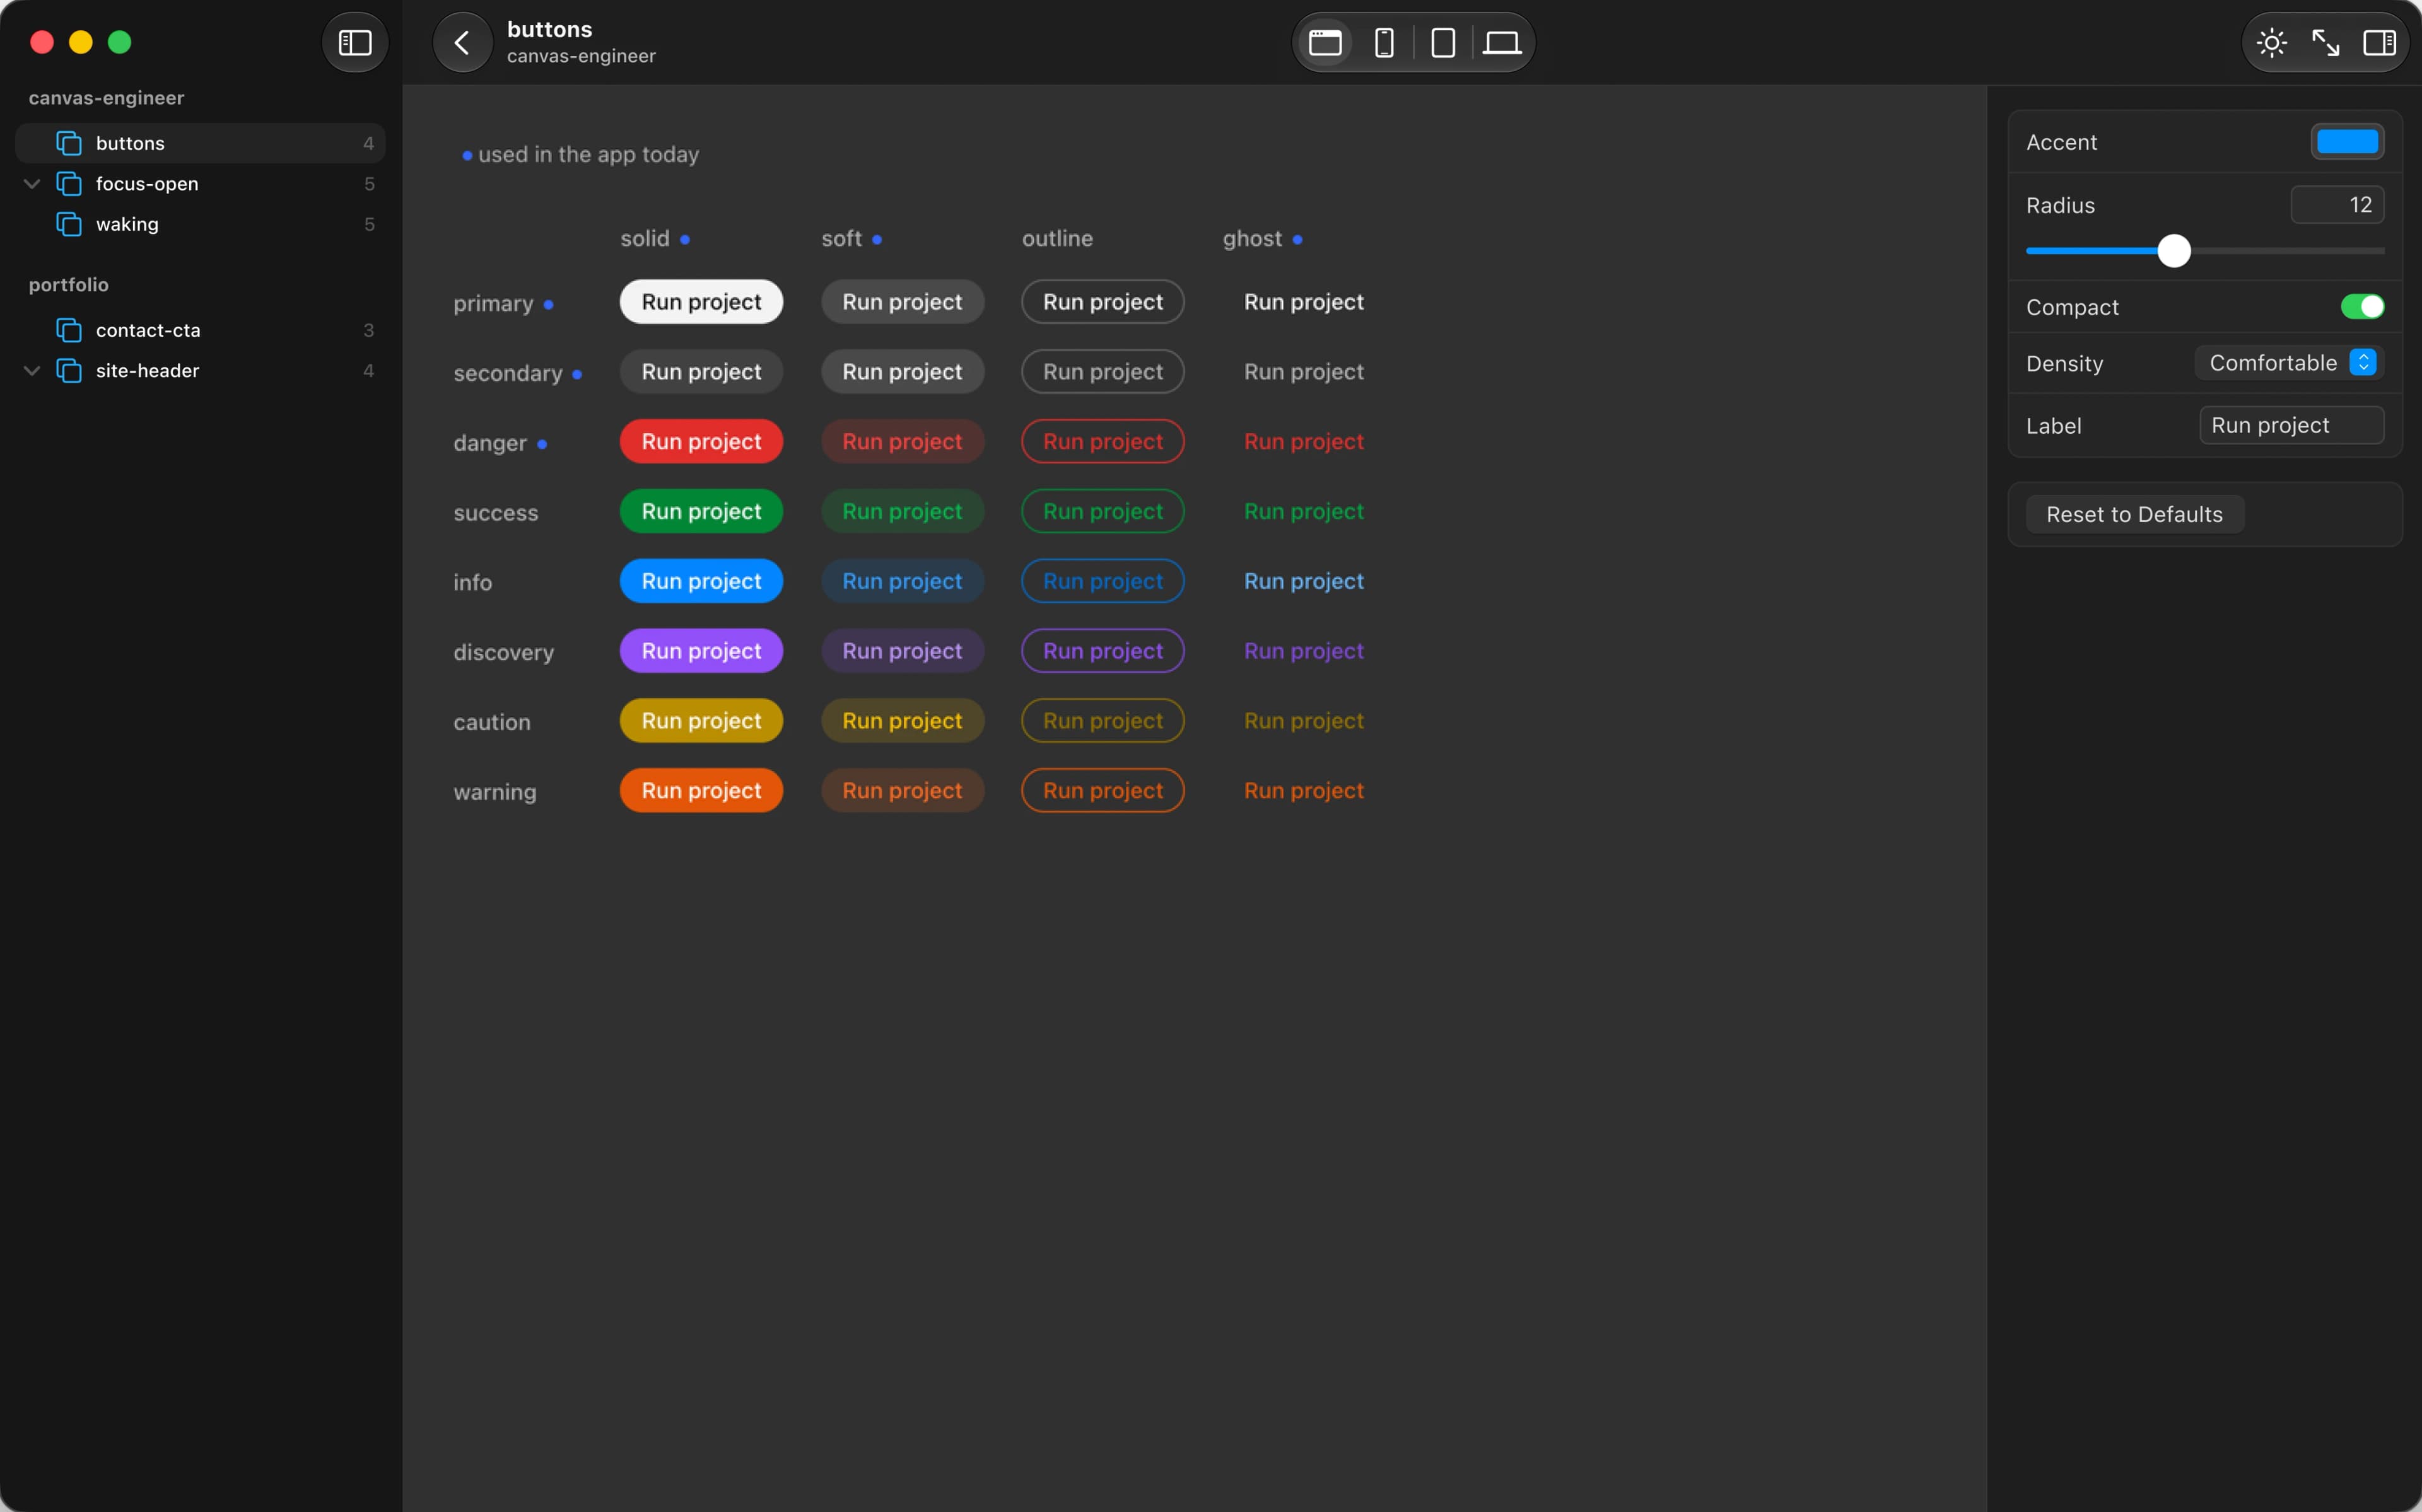Turn off the Compact switch
This screenshot has width=2422, height=1512.
coord(2362,307)
